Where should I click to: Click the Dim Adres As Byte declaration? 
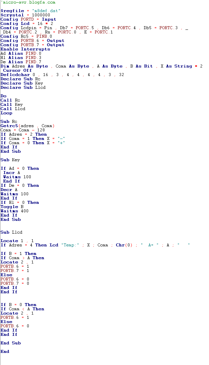[x=24, y=66]
